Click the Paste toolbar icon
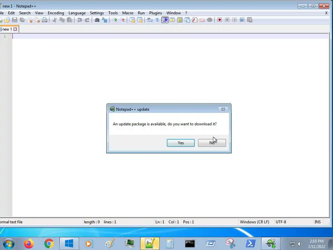The height and width of the screenshot is (250, 333). (x=70, y=20)
